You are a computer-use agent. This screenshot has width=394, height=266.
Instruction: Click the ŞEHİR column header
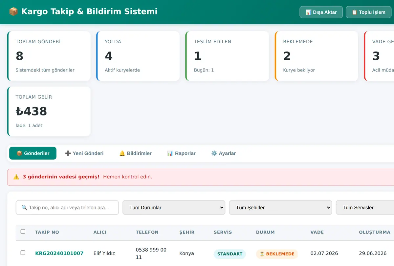(187, 232)
